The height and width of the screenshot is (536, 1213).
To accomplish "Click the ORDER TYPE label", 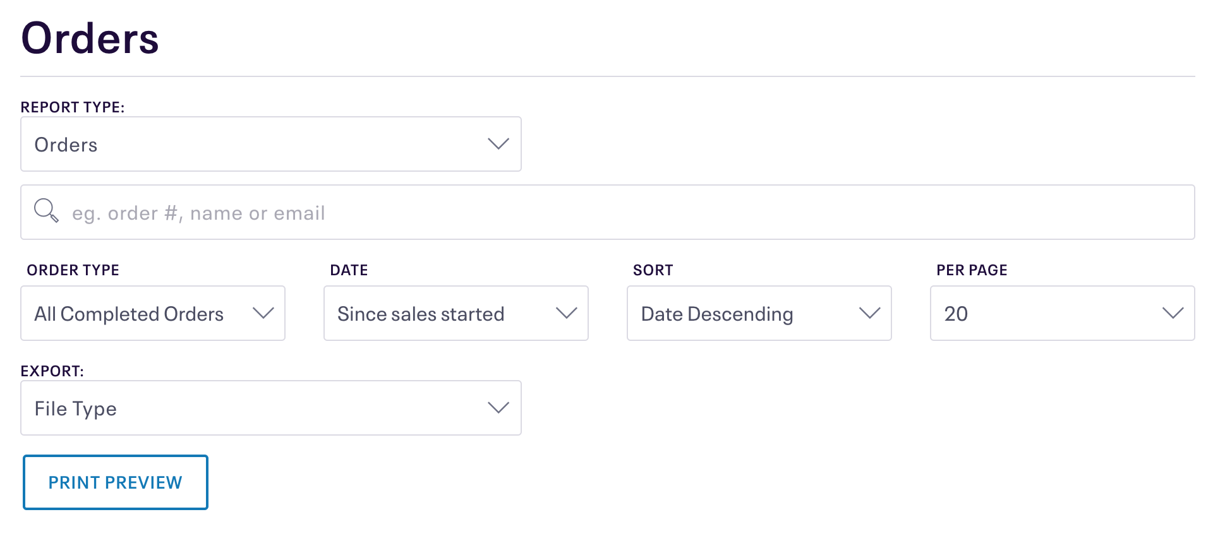I will [73, 270].
